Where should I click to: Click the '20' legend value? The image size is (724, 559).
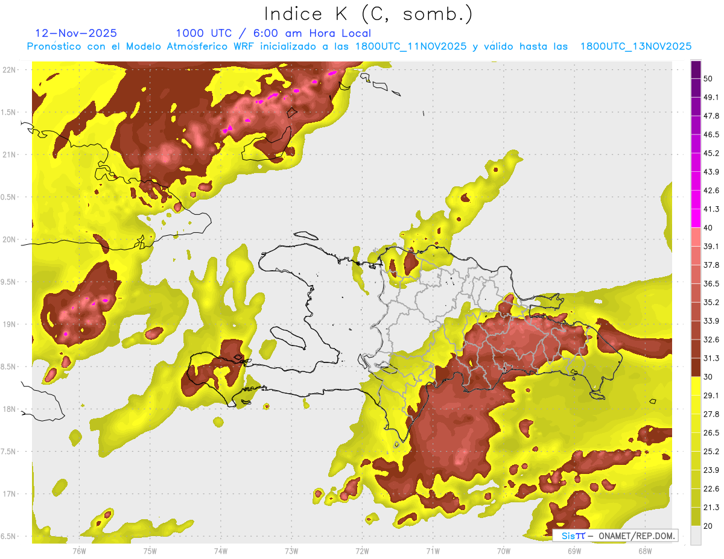coord(708,526)
